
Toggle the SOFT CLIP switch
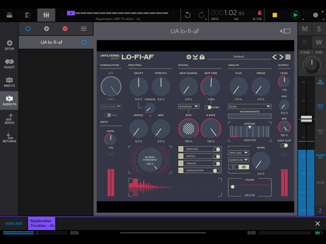284,145
